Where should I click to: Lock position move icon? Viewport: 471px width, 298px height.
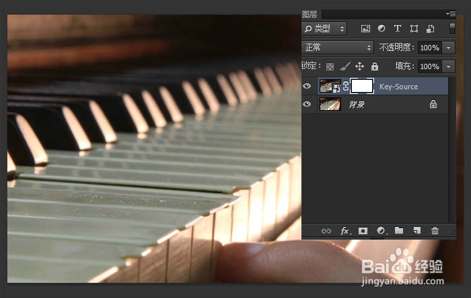tap(359, 66)
